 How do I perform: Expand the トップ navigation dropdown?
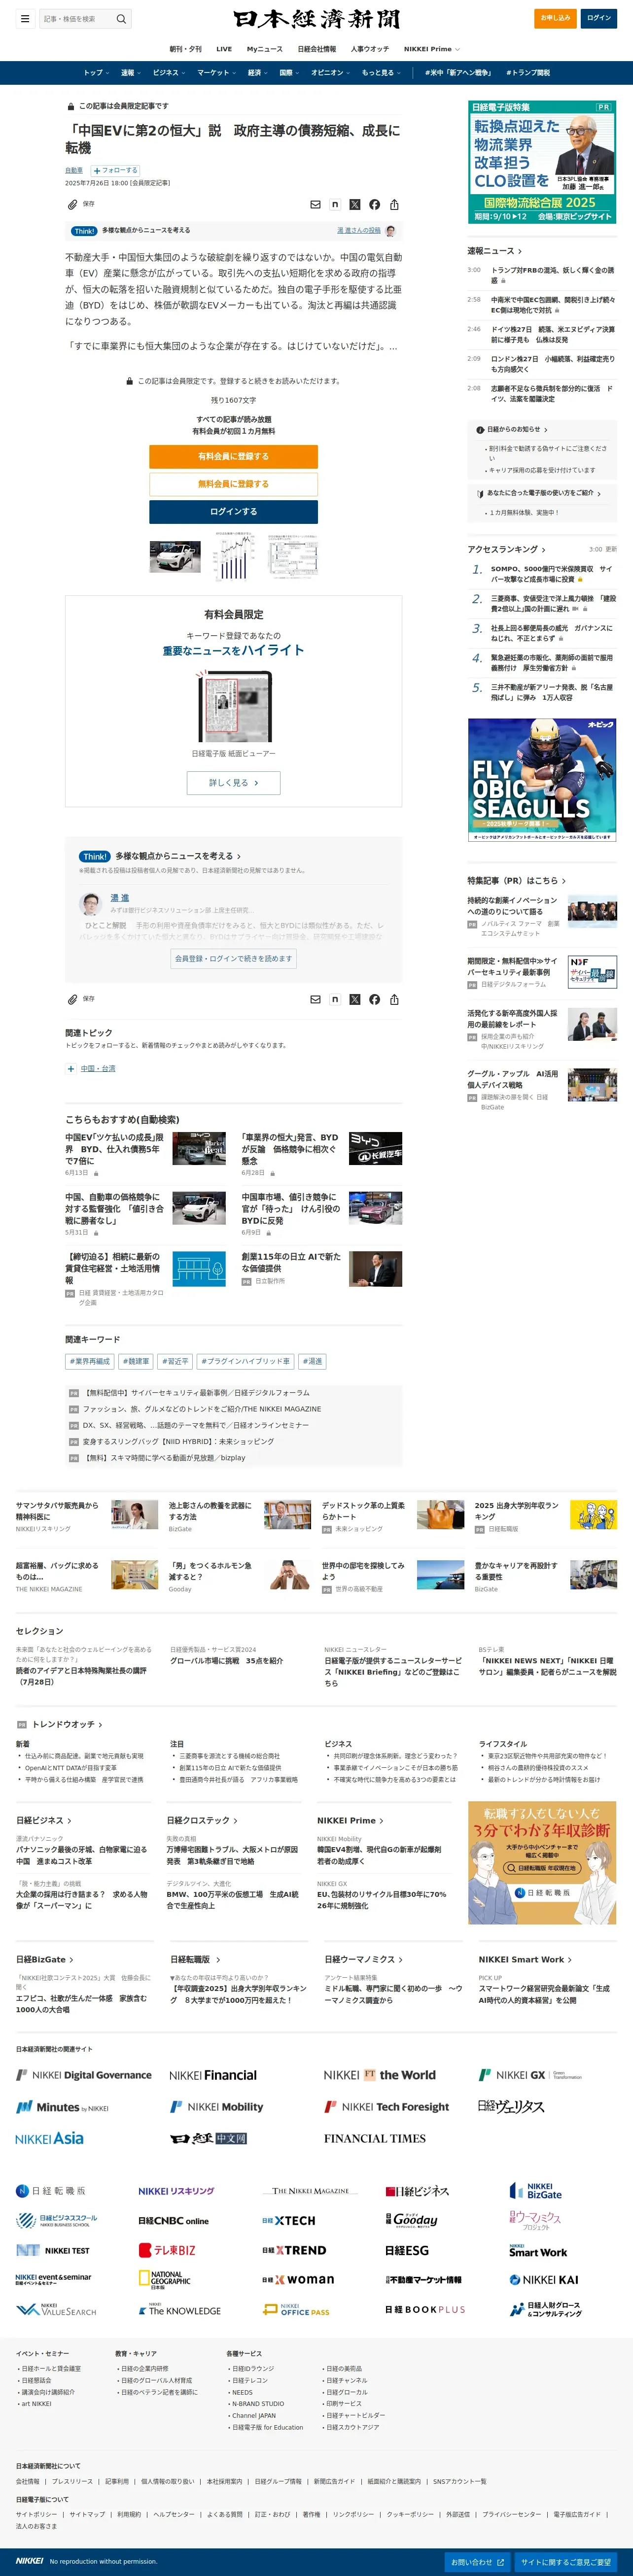click(96, 73)
